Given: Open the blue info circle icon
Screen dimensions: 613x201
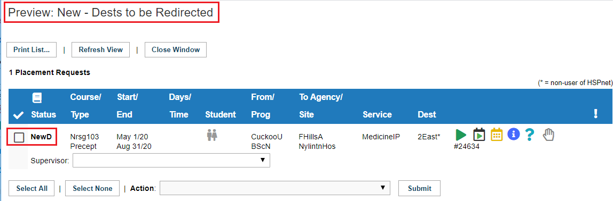Looking at the screenshot, I should (513, 135).
